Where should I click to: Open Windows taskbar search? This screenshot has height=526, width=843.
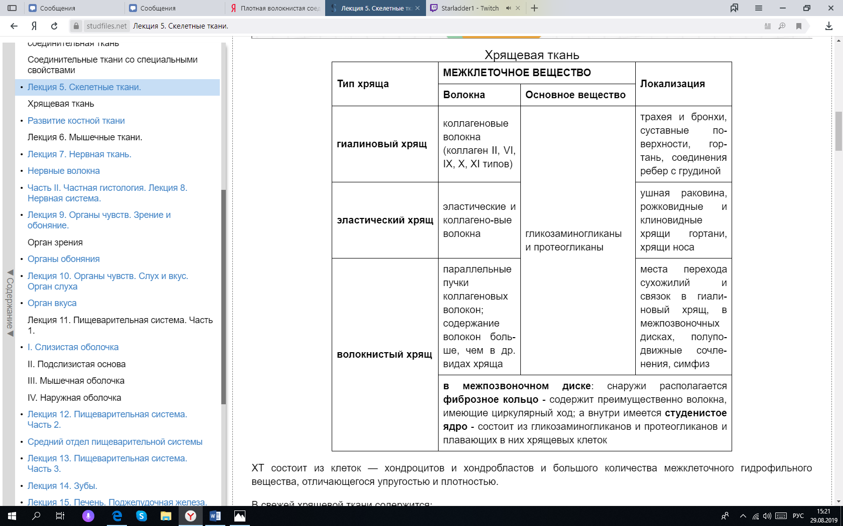point(36,516)
